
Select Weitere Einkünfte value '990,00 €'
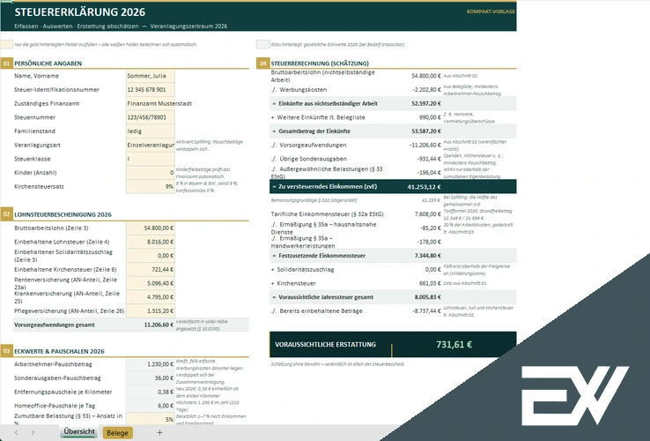pyautogui.click(x=430, y=117)
